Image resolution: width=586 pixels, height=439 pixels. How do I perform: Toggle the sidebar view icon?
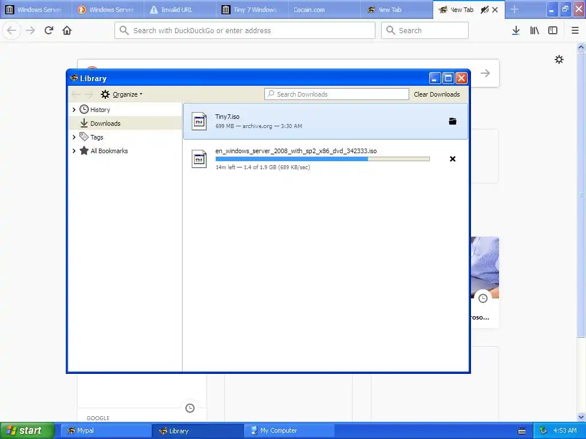pos(553,30)
